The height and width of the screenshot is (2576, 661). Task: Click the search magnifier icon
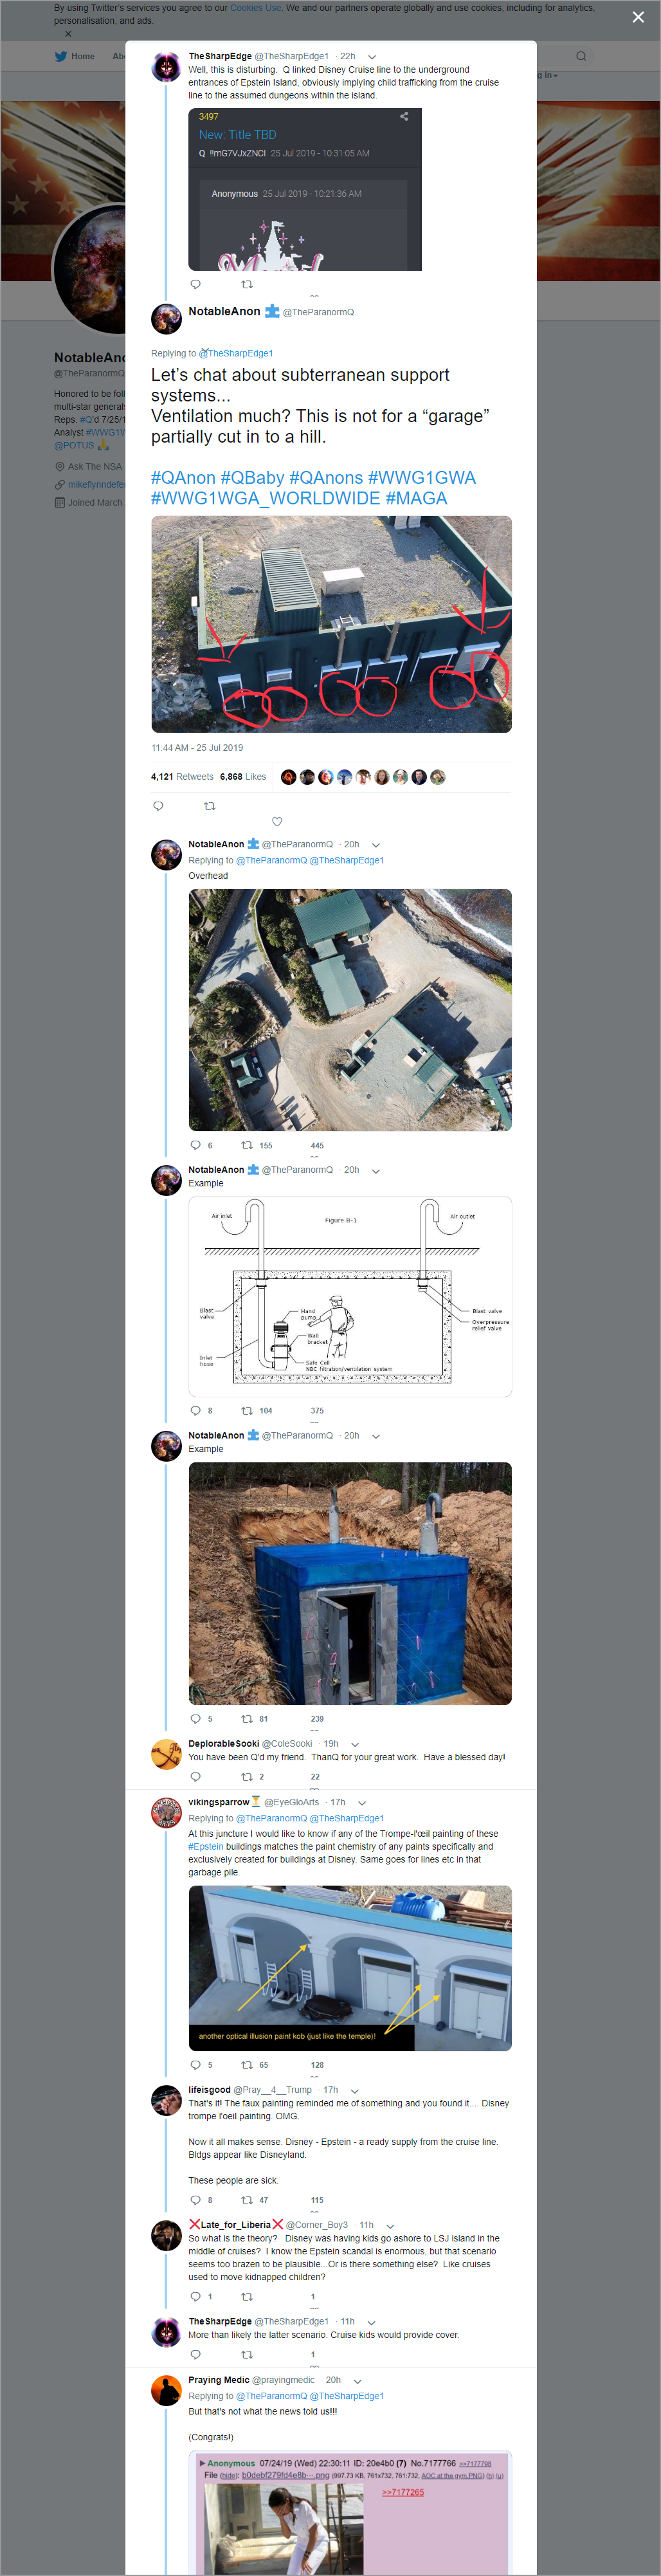(581, 56)
